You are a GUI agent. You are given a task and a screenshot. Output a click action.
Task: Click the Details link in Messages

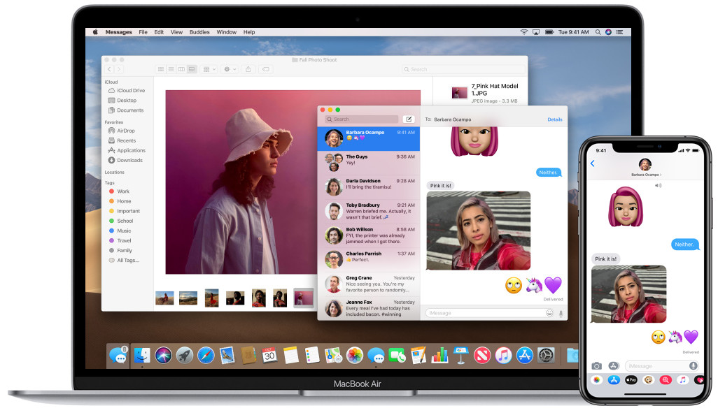[x=554, y=119]
